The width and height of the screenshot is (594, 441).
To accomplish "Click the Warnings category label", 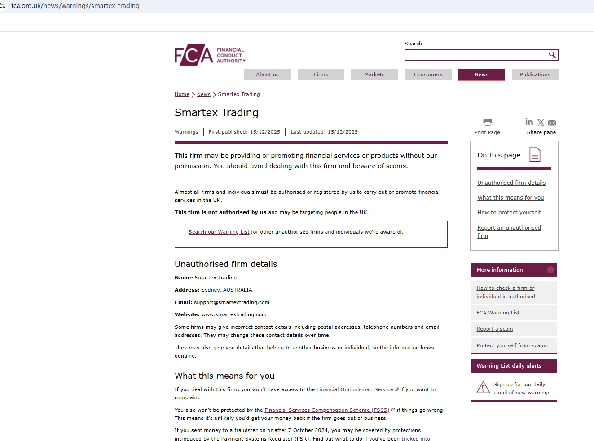I will (186, 132).
